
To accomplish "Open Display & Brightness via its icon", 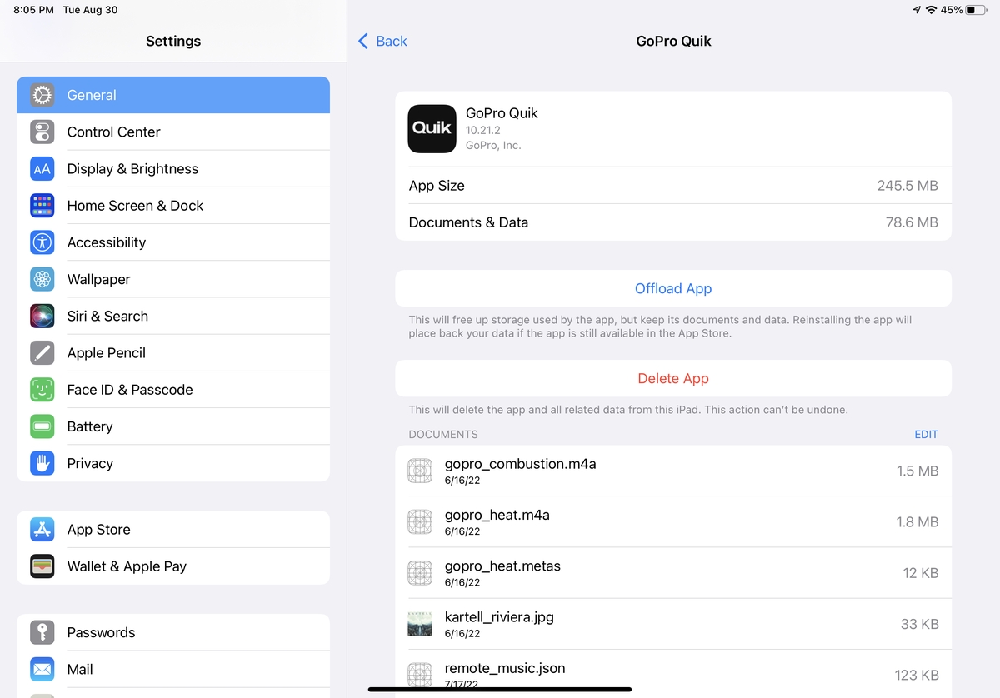I will (x=42, y=168).
